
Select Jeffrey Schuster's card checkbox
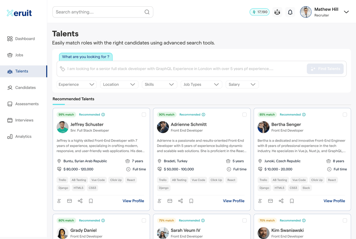(x=144, y=115)
